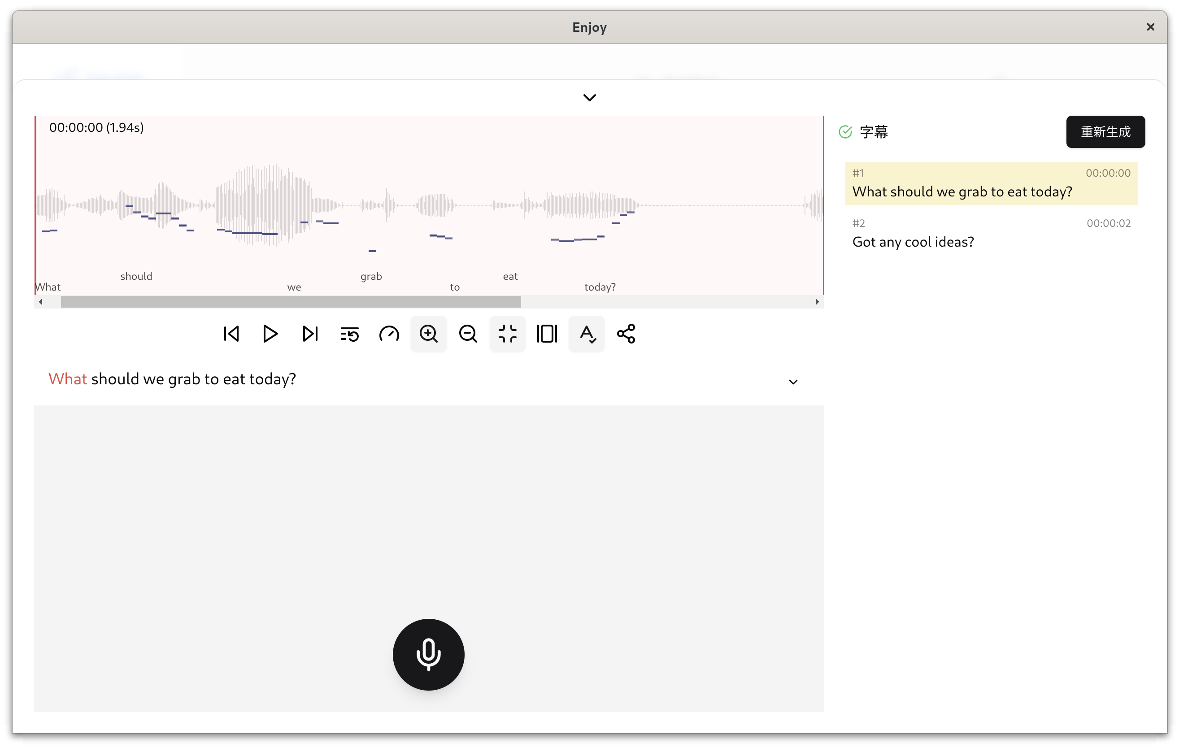Open the playback speed gauge
Viewport: 1179px width, 748px height.
[x=389, y=334]
